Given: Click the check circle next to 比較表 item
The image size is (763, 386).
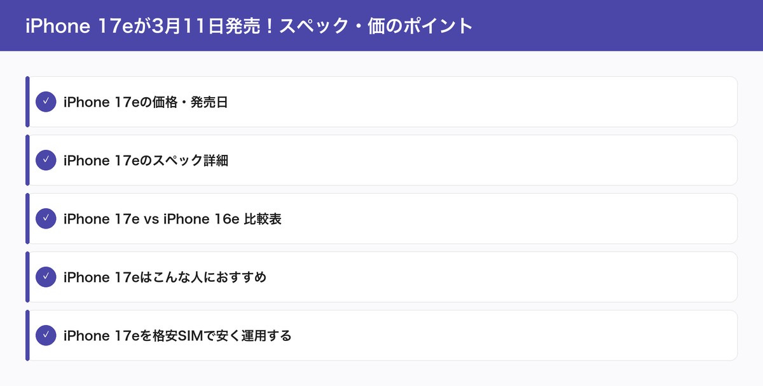Looking at the screenshot, I should point(46,218).
